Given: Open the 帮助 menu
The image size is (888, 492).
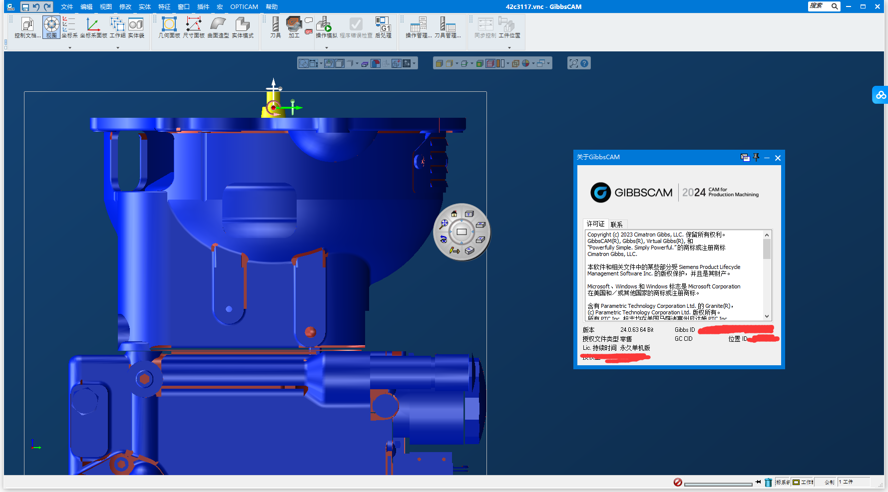Looking at the screenshot, I should pos(272,6).
